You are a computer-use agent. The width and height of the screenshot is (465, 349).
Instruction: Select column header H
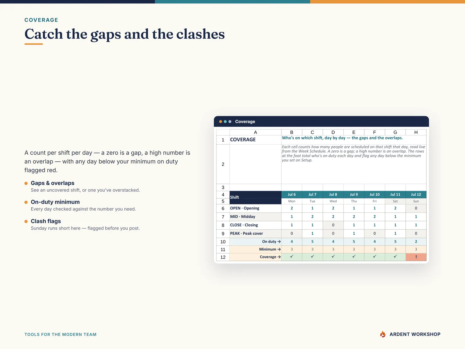coord(416,132)
